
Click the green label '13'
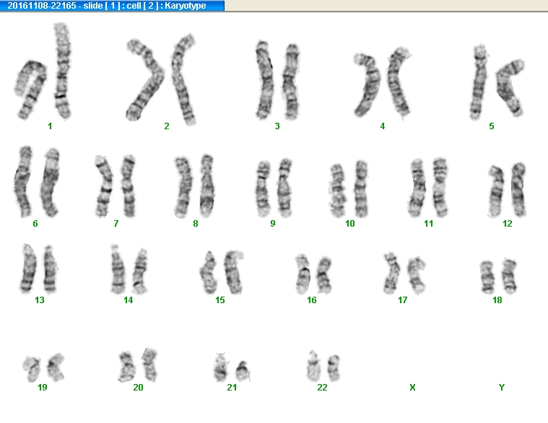point(40,300)
